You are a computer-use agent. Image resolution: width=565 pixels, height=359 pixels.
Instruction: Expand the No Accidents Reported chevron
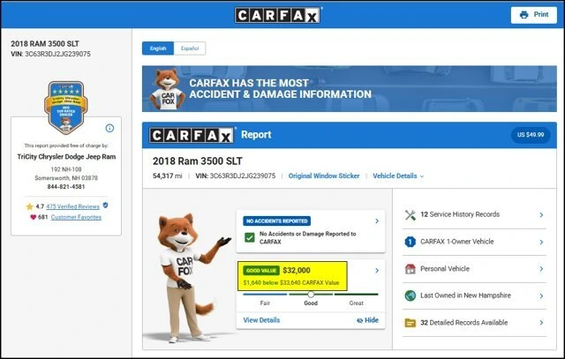coord(377,221)
